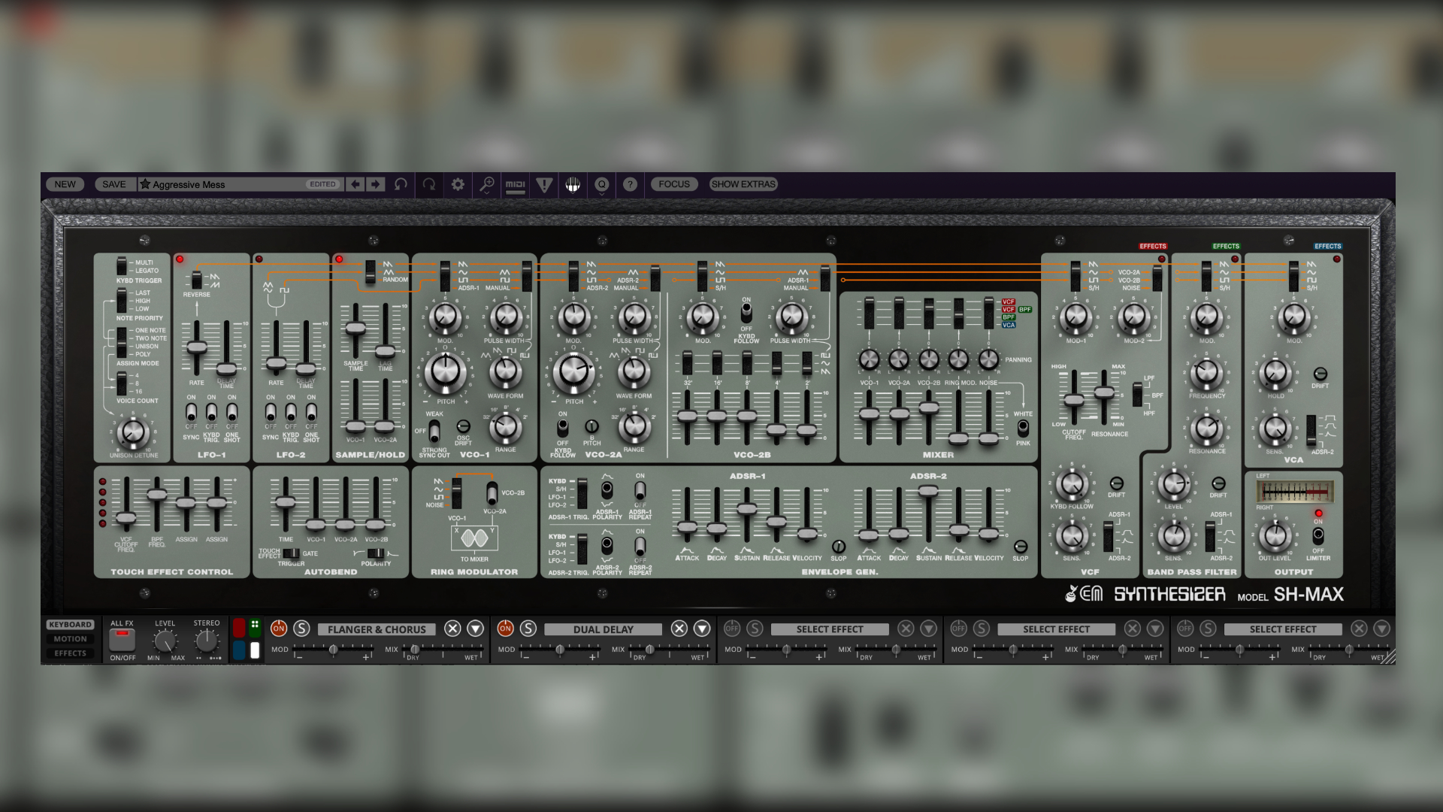The height and width of the screenshot is (812, 1443).
Task: Toggle the Flanger & Chorus ON button
Action: (x=279, y=629)
